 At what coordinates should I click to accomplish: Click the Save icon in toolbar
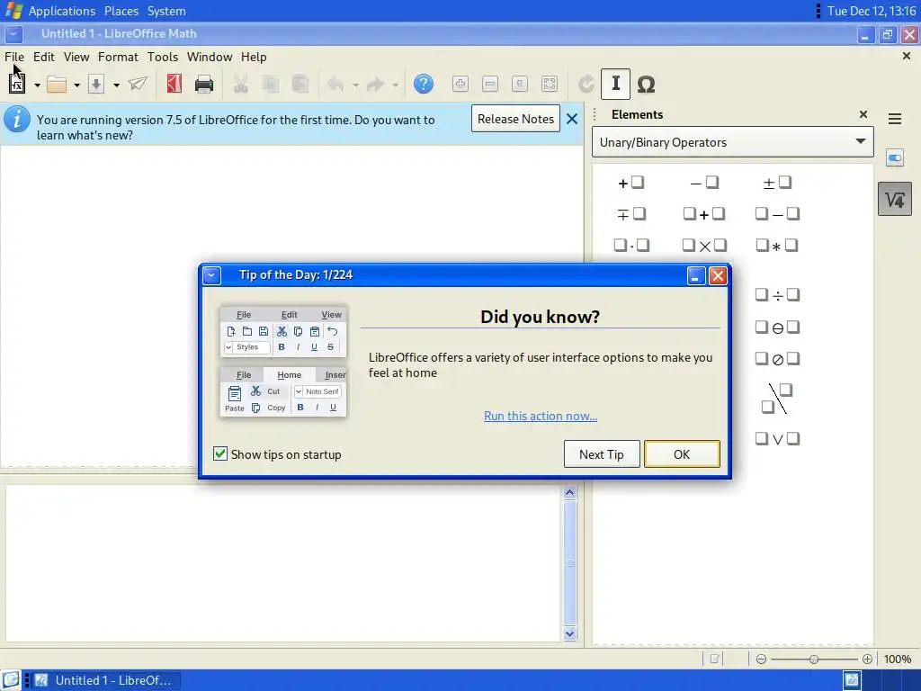(96, 84)
